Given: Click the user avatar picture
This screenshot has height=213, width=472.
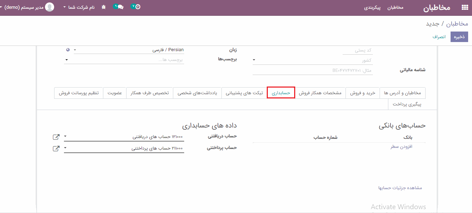Looking at the screenshot, I should [x=50, y=7].
